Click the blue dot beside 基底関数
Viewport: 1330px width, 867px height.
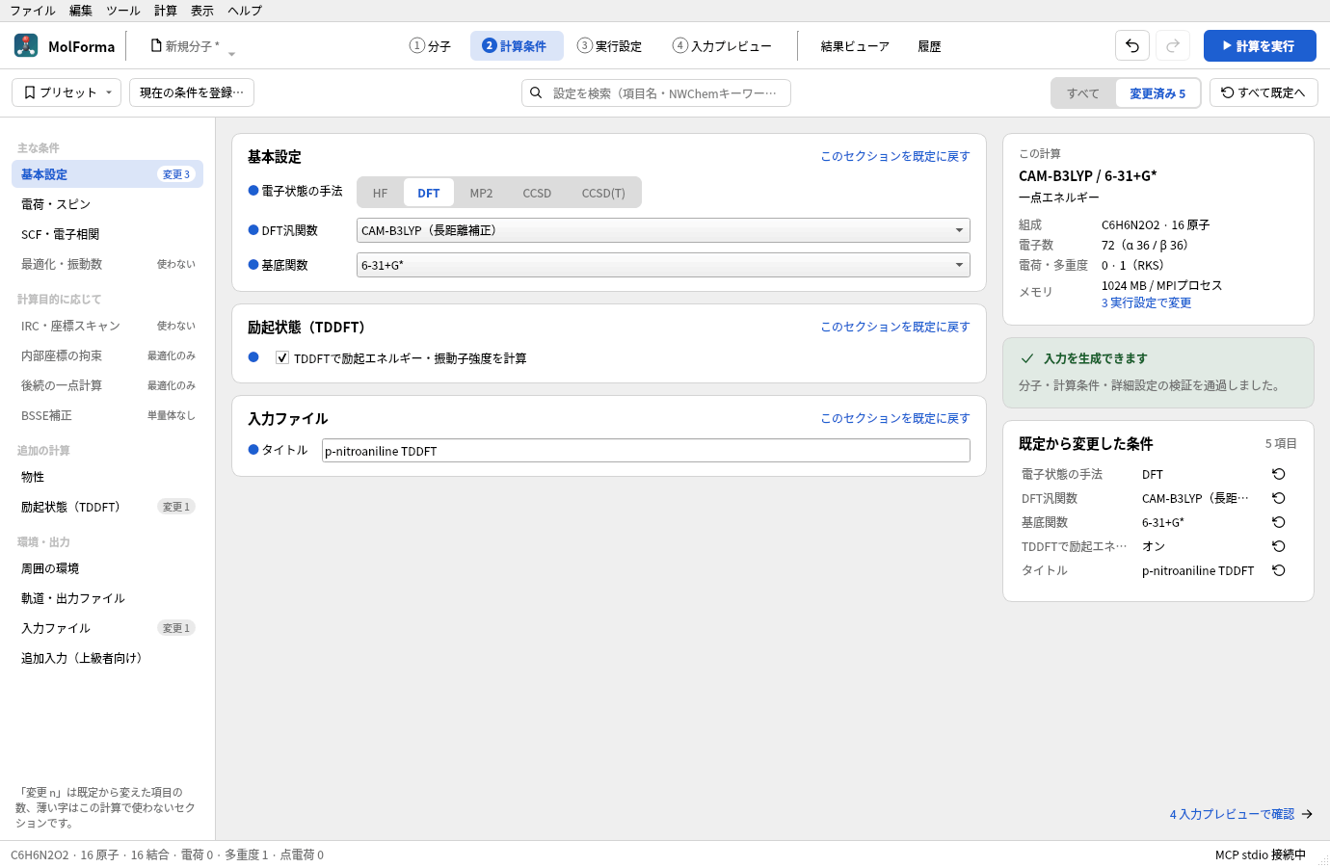coord(253,265)
